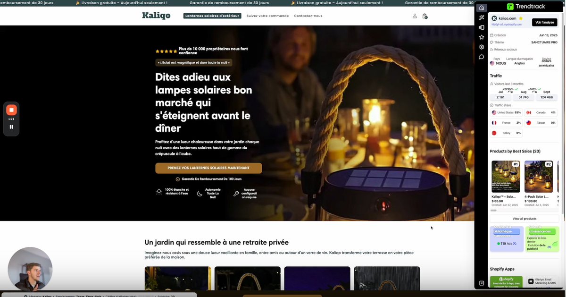Stop the screen recording with red button

coord(11,110)
